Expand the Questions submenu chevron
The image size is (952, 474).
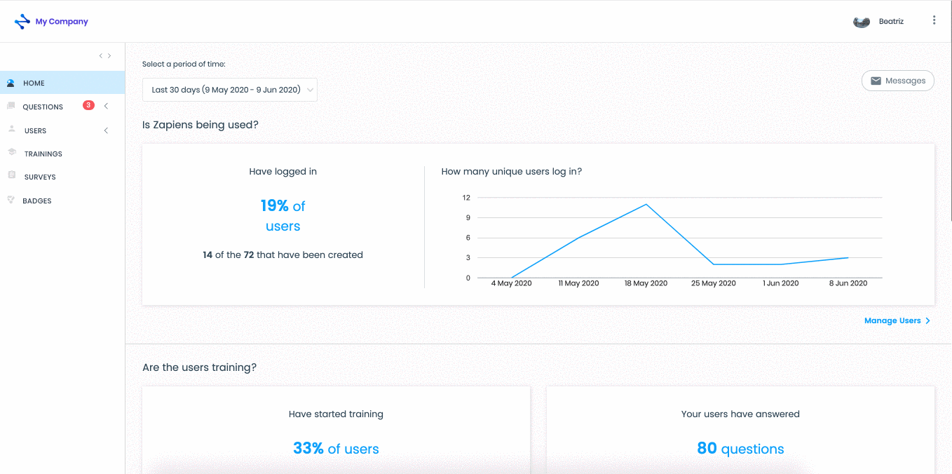point(106,107)
